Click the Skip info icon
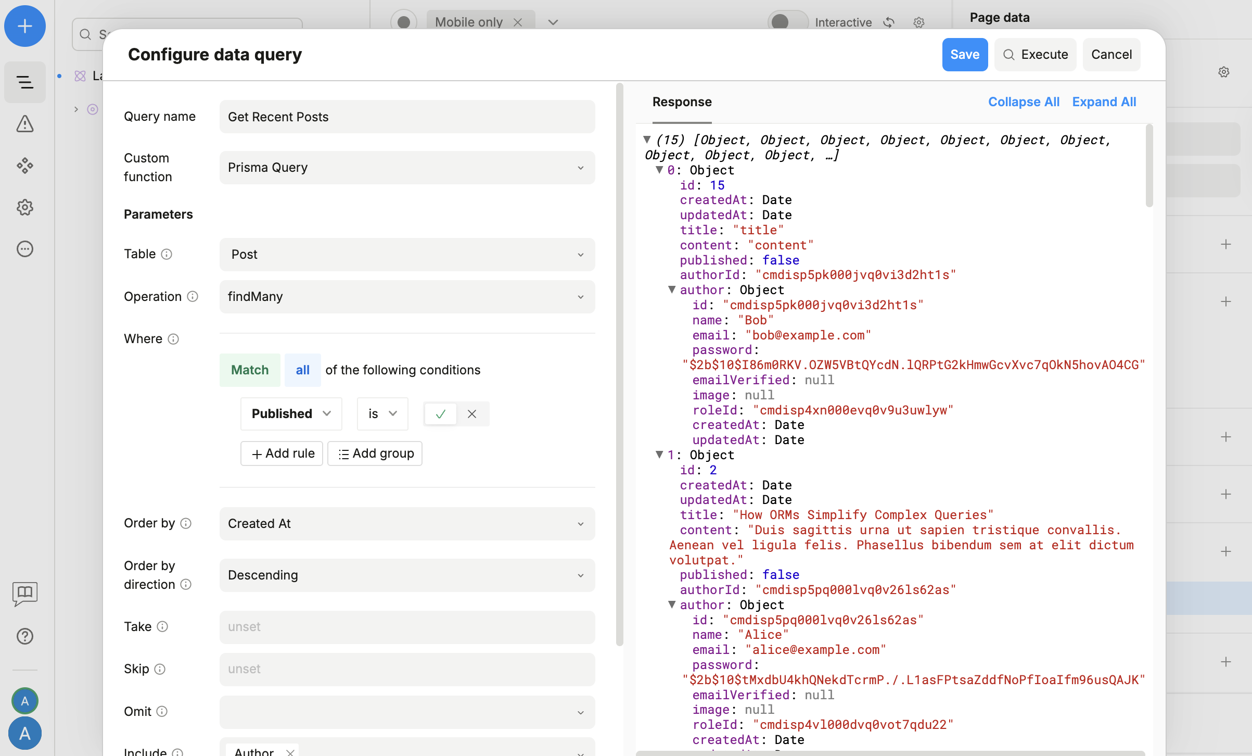The width and height of the screenshot is (1252, 756). tap(160, 669)
